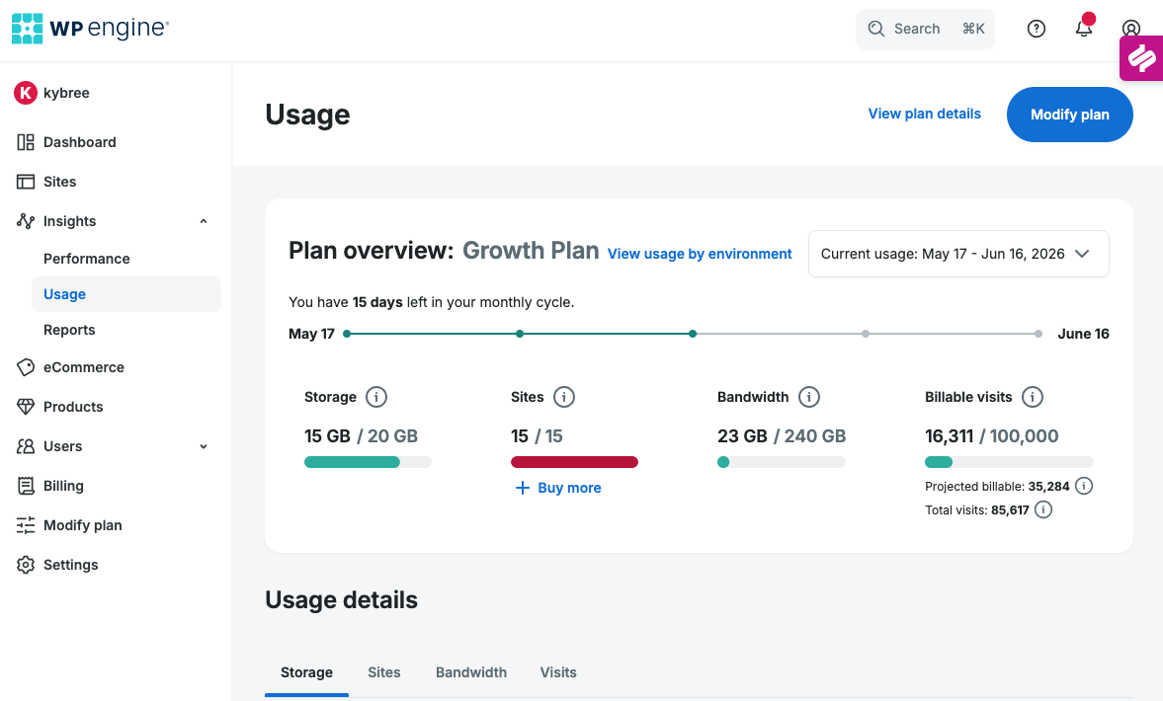
Task: Click the "23 GB / 240 GB" bandwidth value
Action: pos(781,435)
